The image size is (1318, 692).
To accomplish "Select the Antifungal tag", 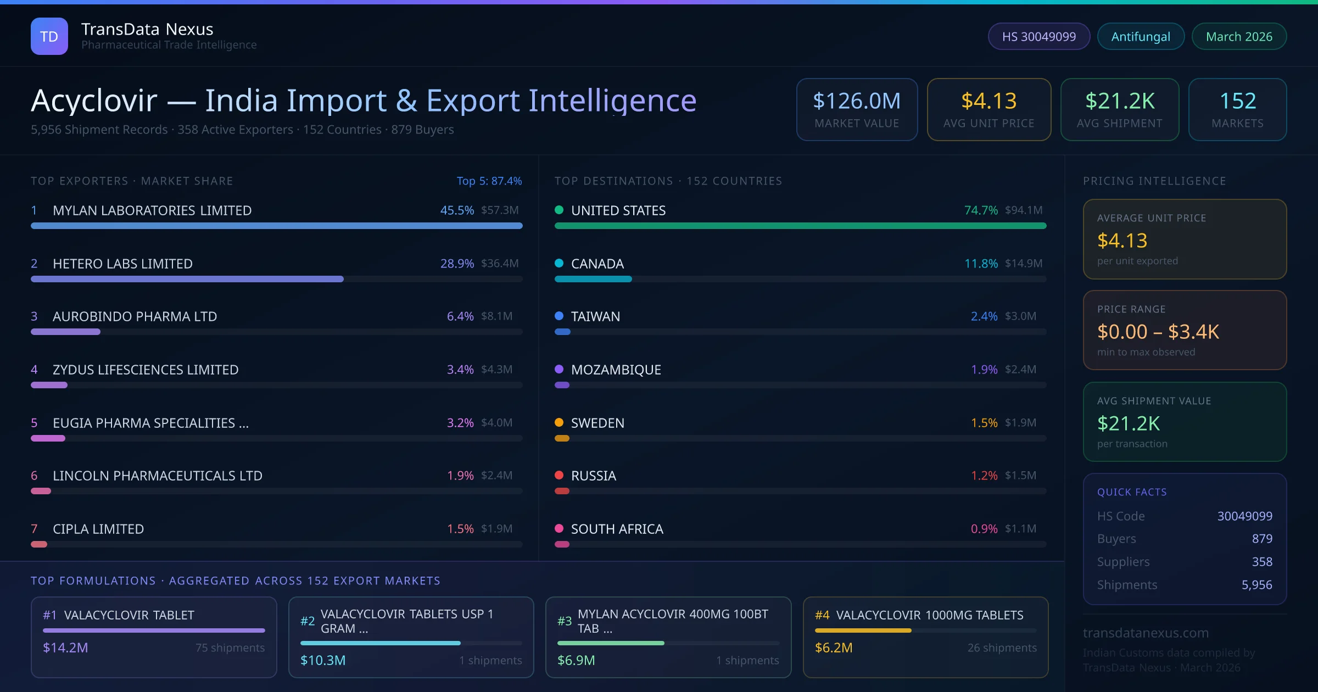I will click(x=1141, y=36).
